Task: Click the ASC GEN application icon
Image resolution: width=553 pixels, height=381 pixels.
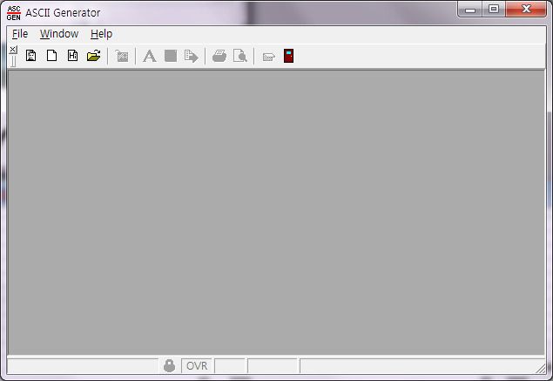Action: 14,13
